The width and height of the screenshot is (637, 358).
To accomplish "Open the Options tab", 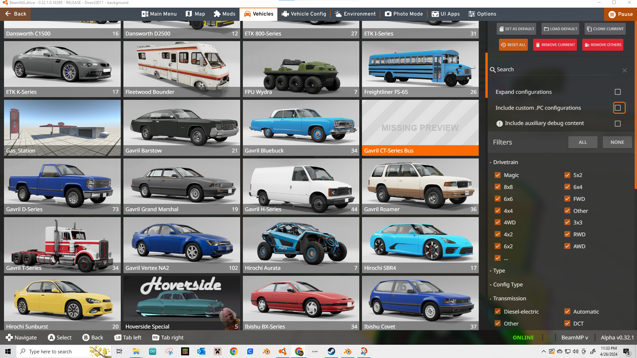I will (x=482, y=14).
